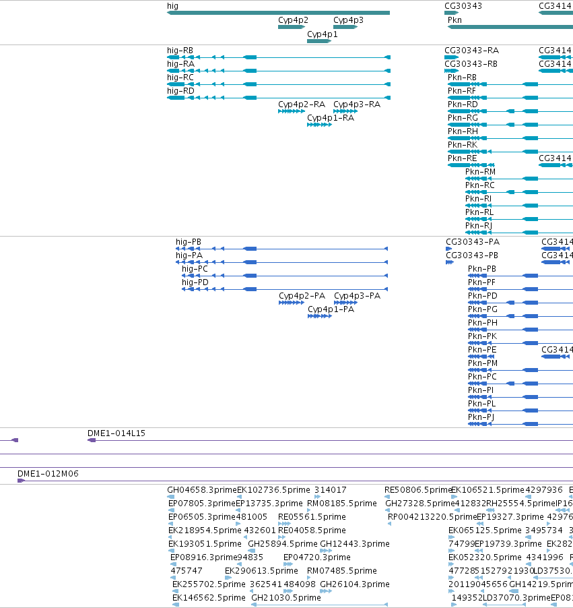The image size is (573, 608).
Task: Click the Pkn-RB transcript label
Action: pyautogui.click(x=462, y=78)
